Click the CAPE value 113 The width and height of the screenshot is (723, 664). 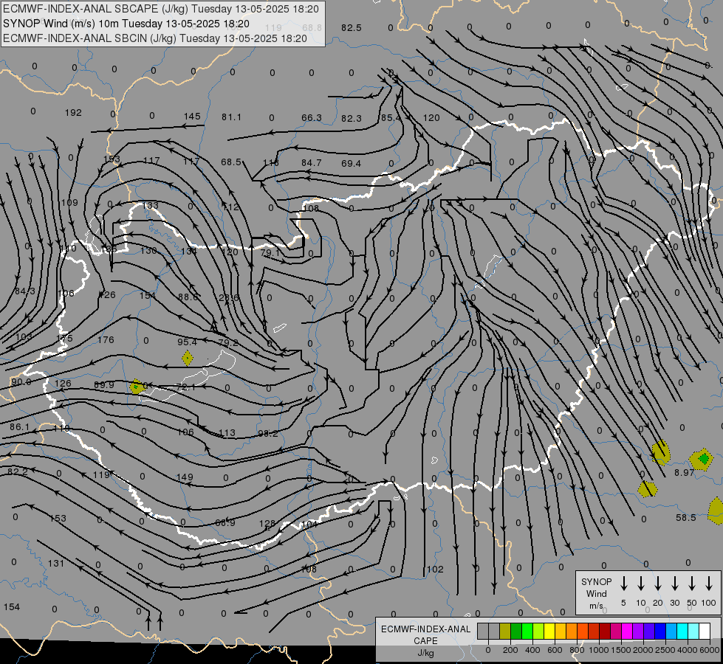[x=227, y=432]
